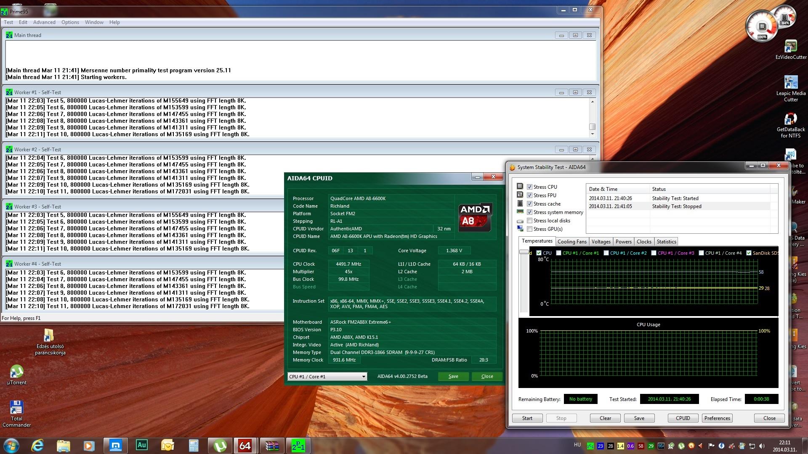Screen dimensions: 808x454
Task: Enable CPU #1 / Core #3 graph checkbox
Action: click(x=654, y=253)
